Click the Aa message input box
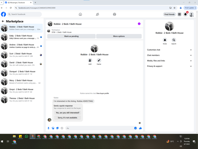198x149 pixels. click(x=101, y=128)
